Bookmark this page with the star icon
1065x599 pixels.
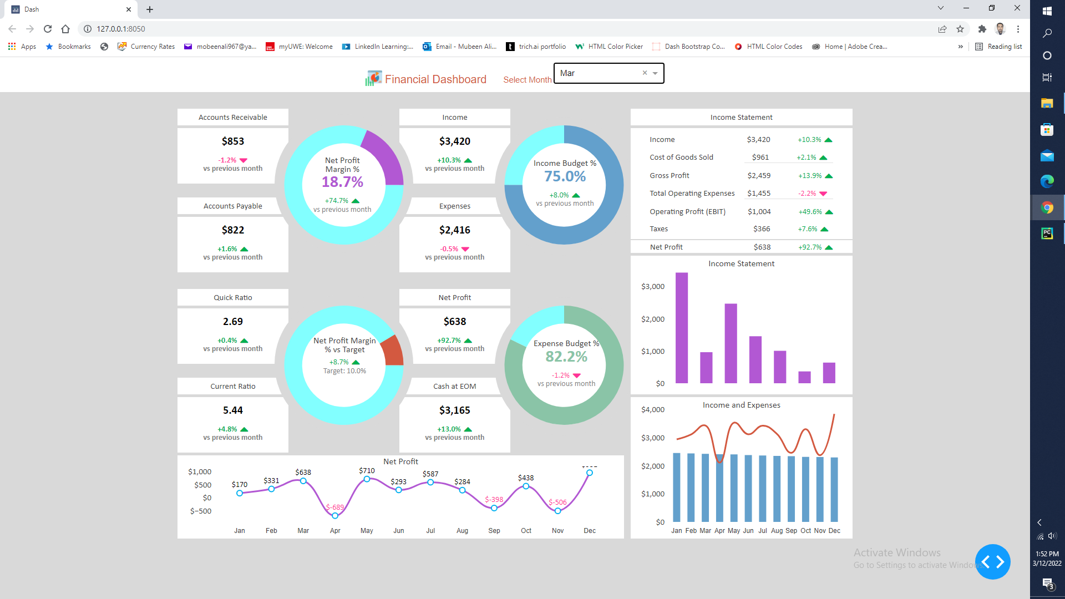pyautogui.click(x=960, y=29)
